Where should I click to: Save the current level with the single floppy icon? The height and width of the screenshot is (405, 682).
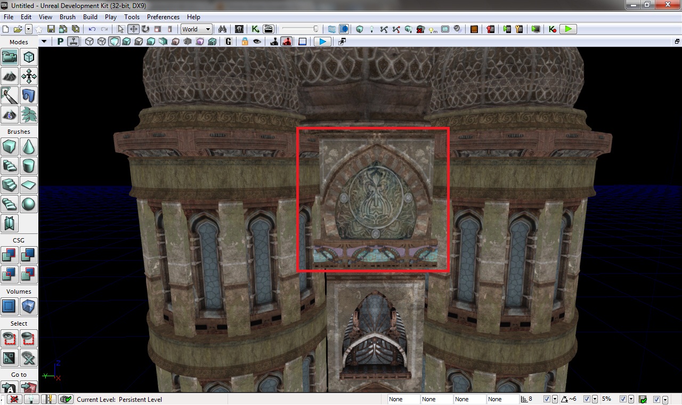click(51, 29)
